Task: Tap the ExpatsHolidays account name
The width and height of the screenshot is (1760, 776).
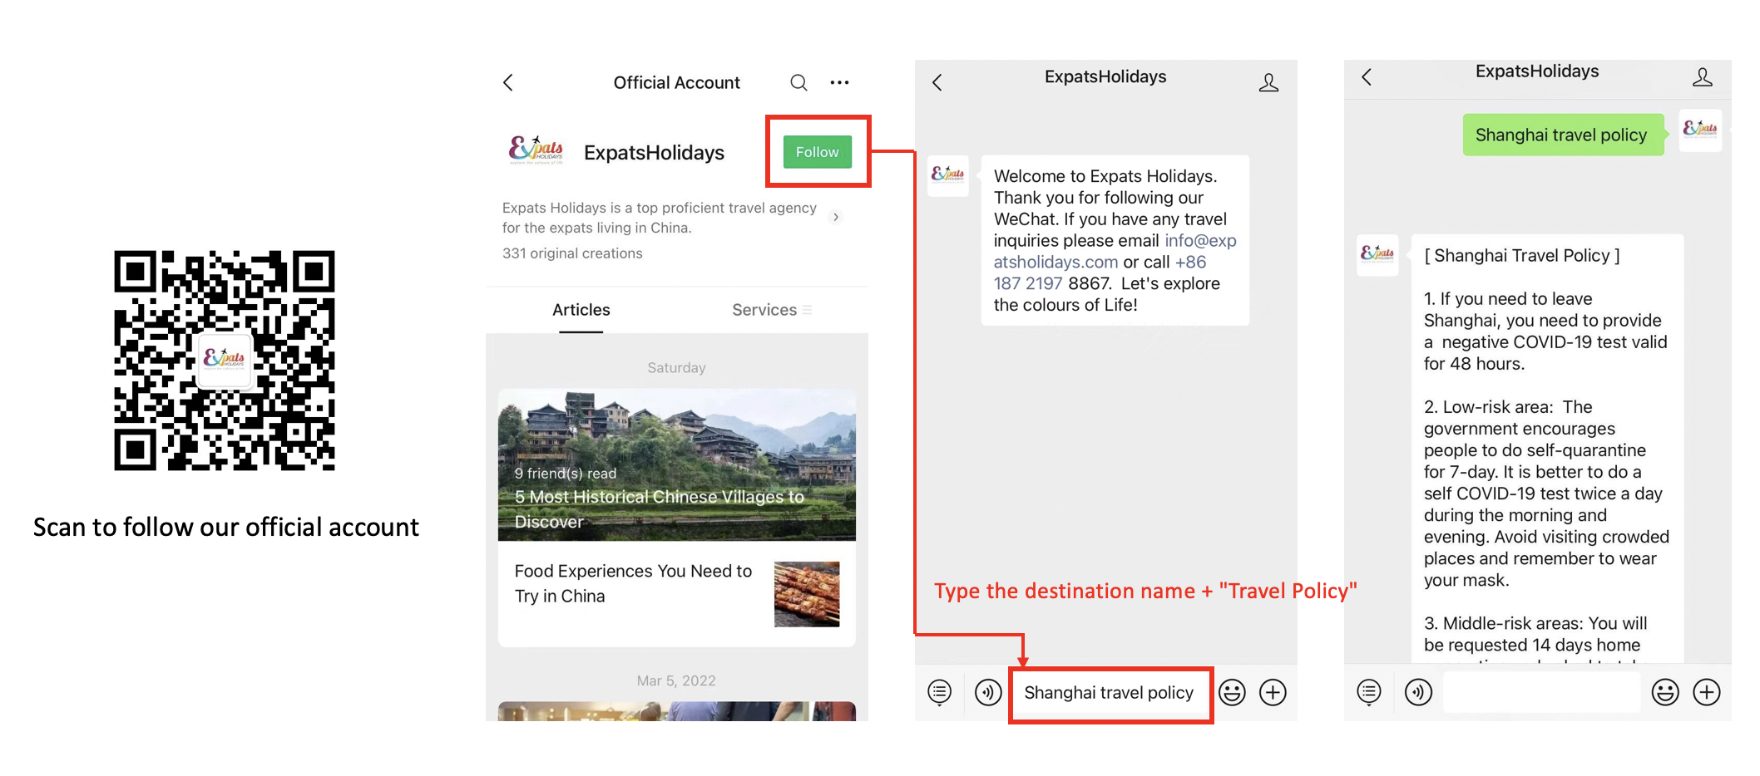Action: click(654, 153)
